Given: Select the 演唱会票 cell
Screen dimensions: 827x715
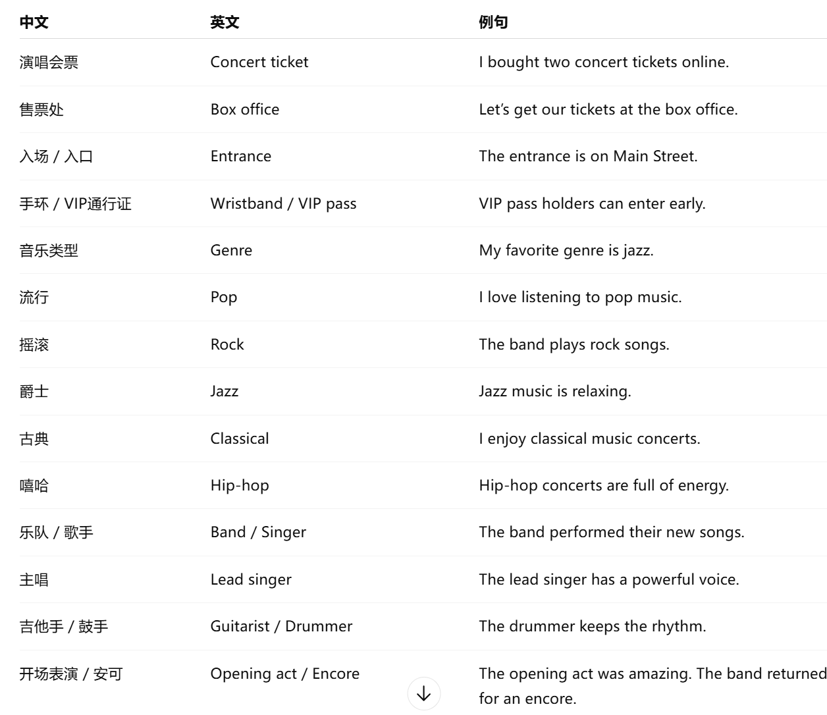Looking at the screenshot, I should tap(49, 63).
